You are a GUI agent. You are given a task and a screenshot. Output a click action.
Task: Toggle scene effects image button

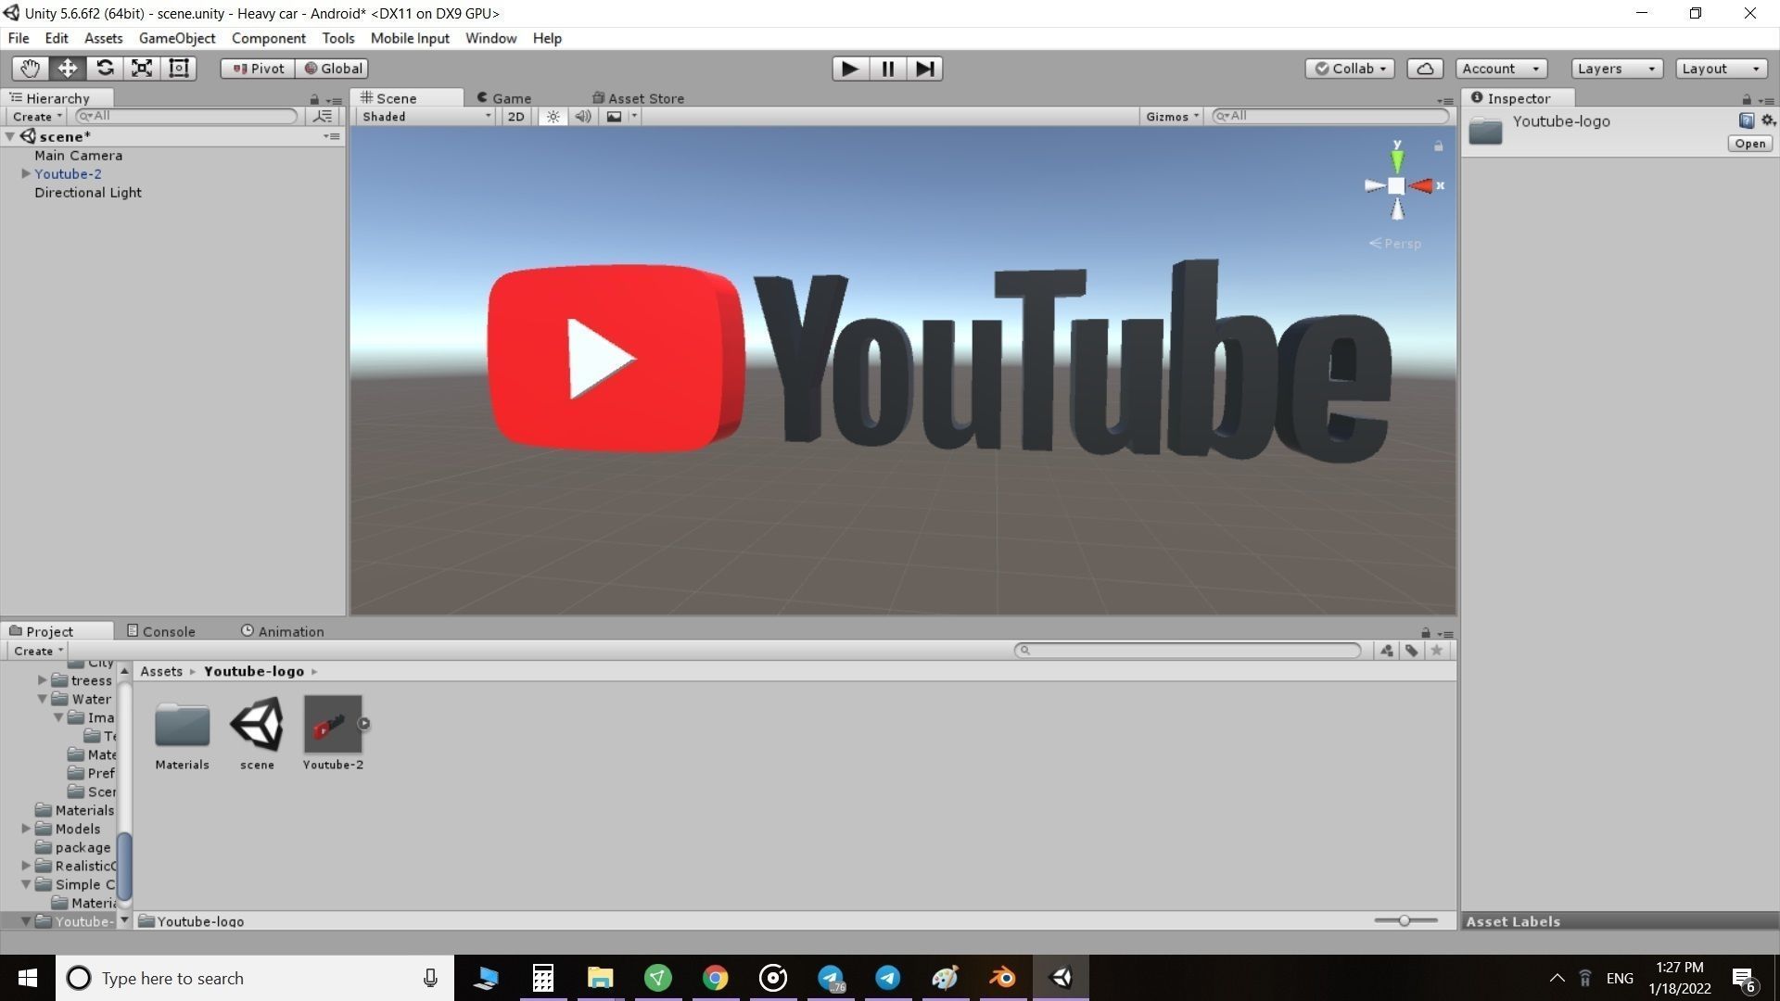pos(614,117)
